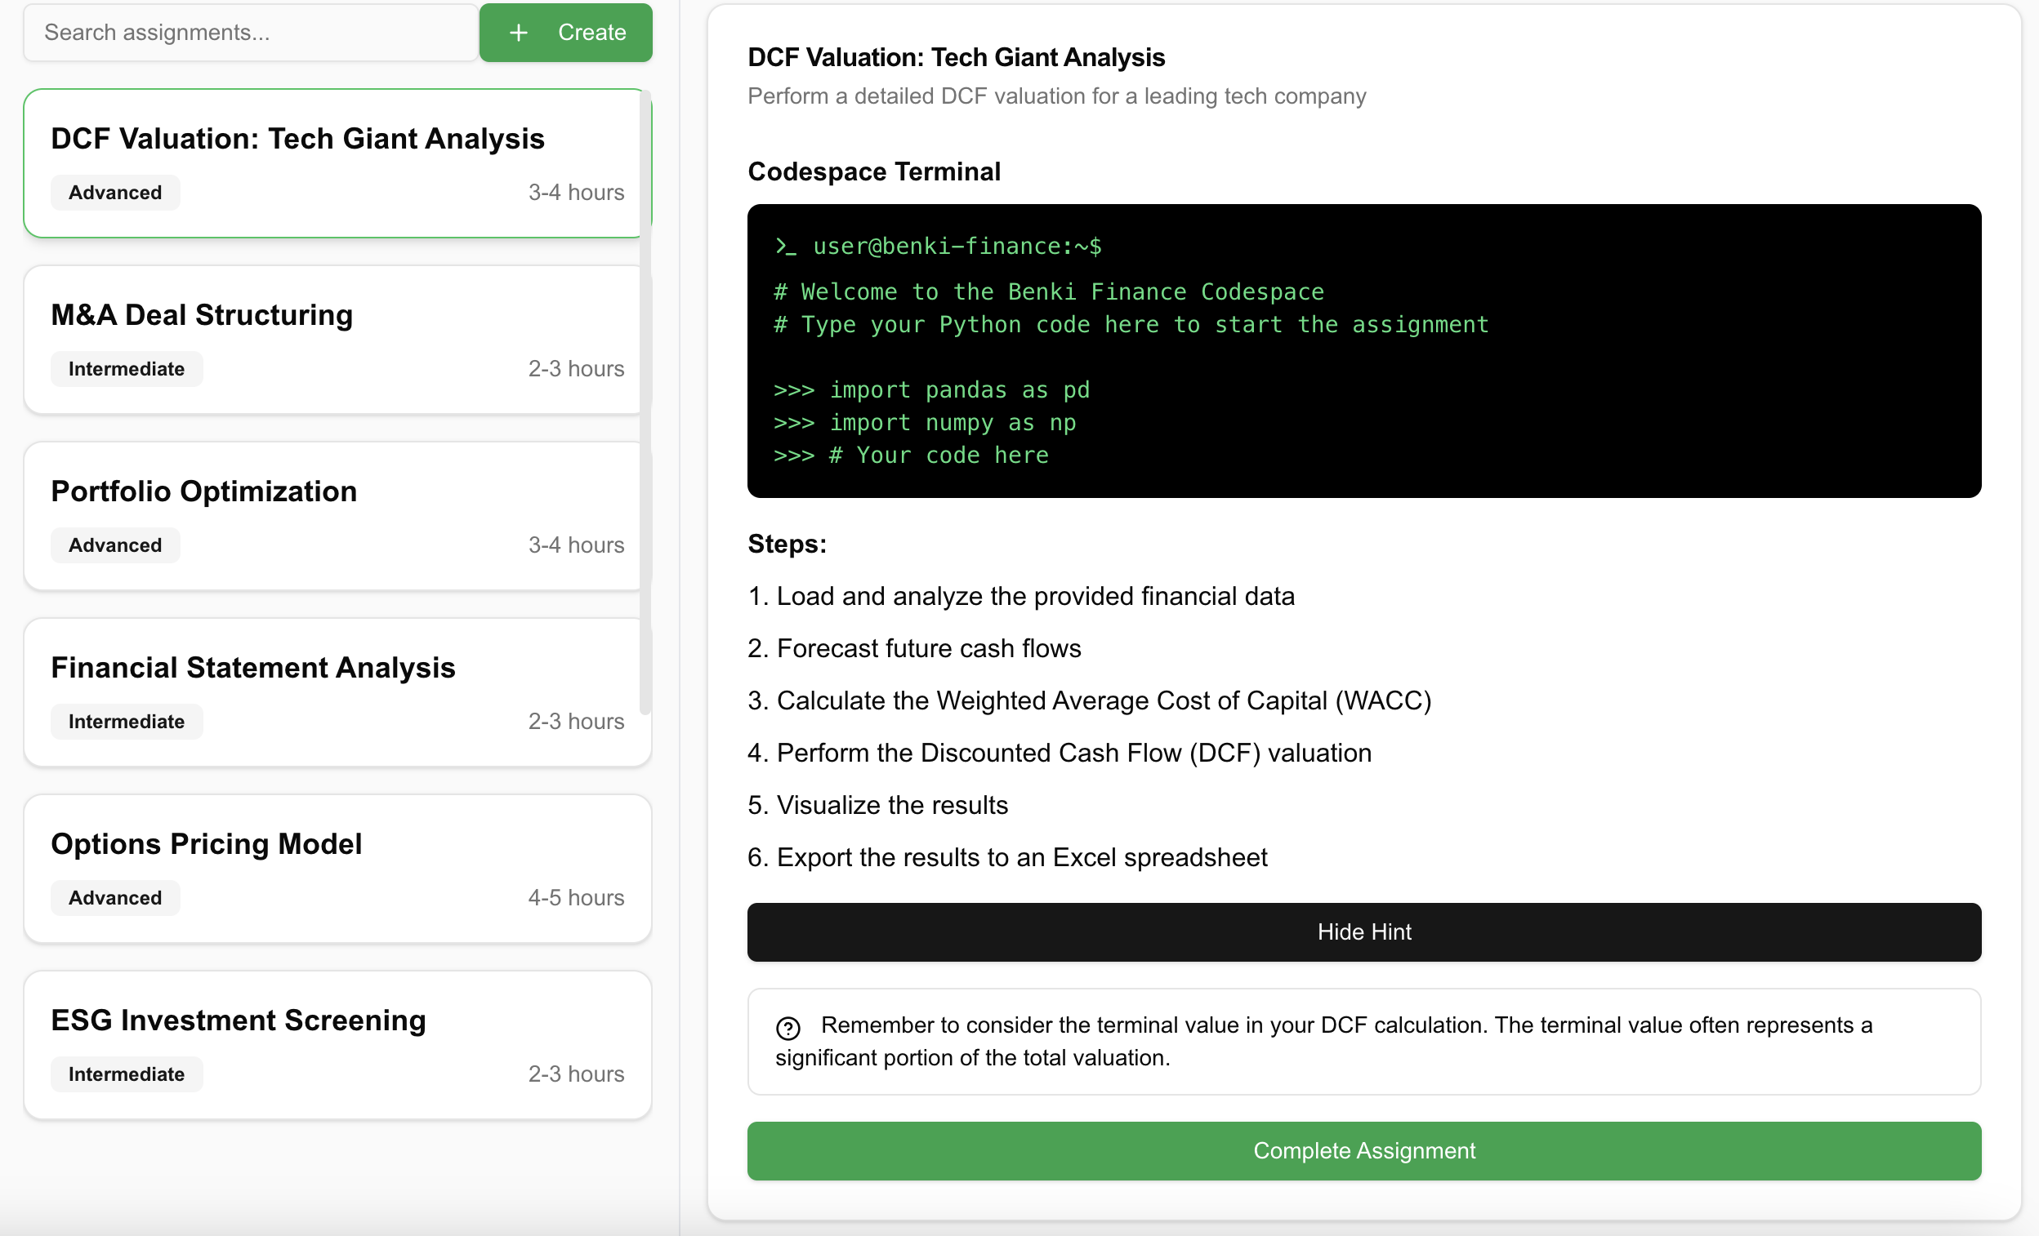Click the Intermediate badge on M&A Deal Structuring

click(x=126, y=369)
